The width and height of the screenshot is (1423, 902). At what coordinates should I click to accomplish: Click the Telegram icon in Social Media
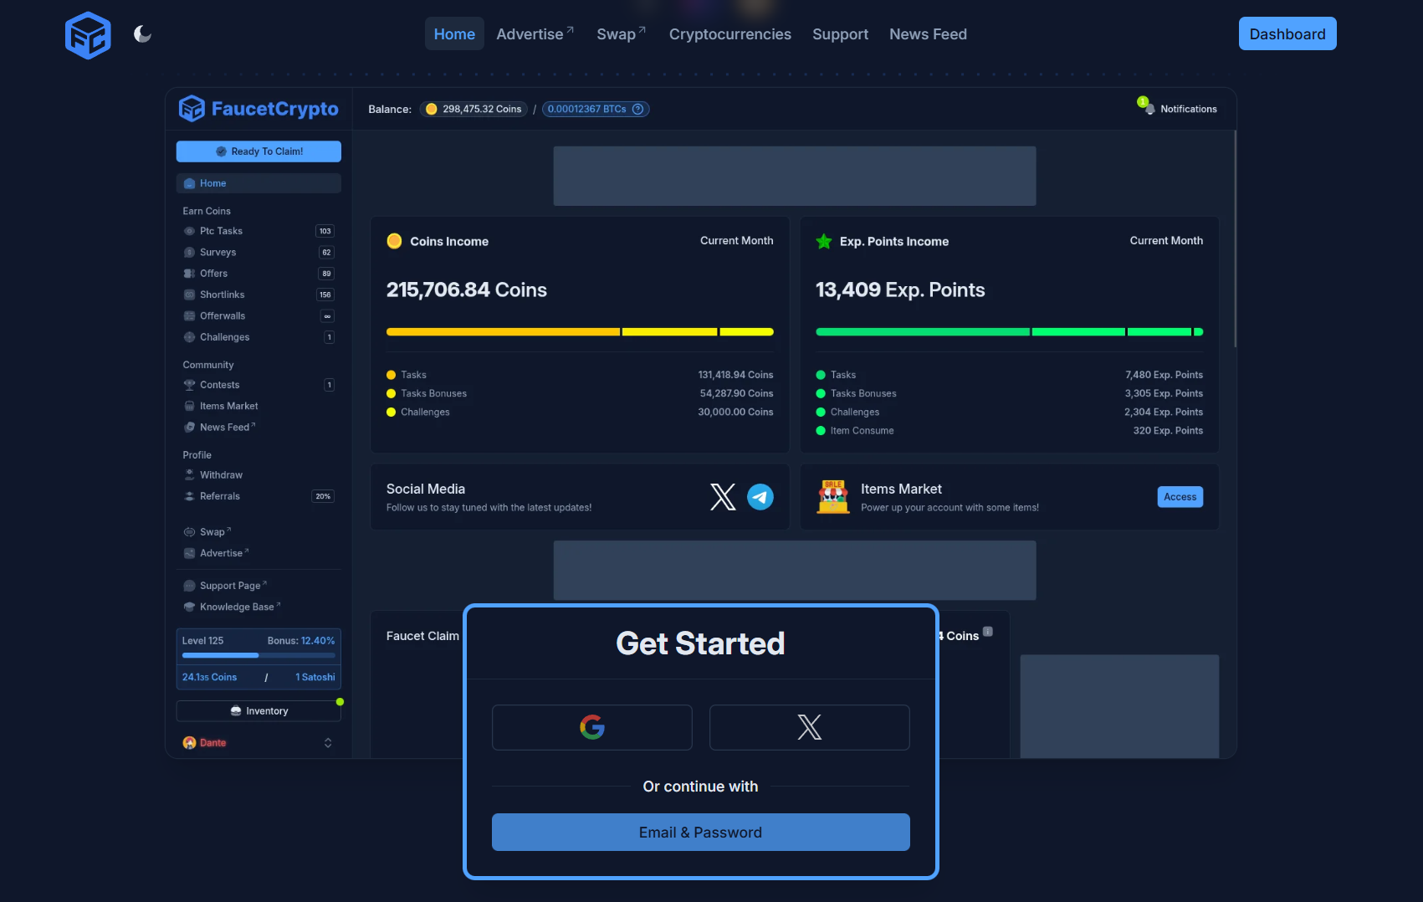click(x=760, y=496)
